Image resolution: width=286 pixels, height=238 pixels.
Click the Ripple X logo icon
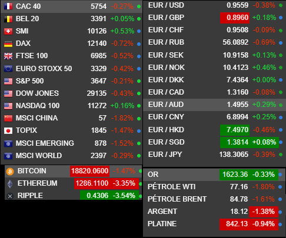(10, 196)
